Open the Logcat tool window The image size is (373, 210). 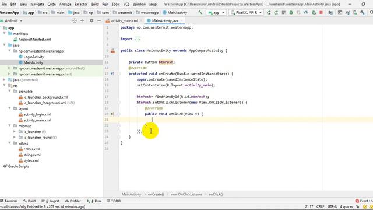(51, 201)
